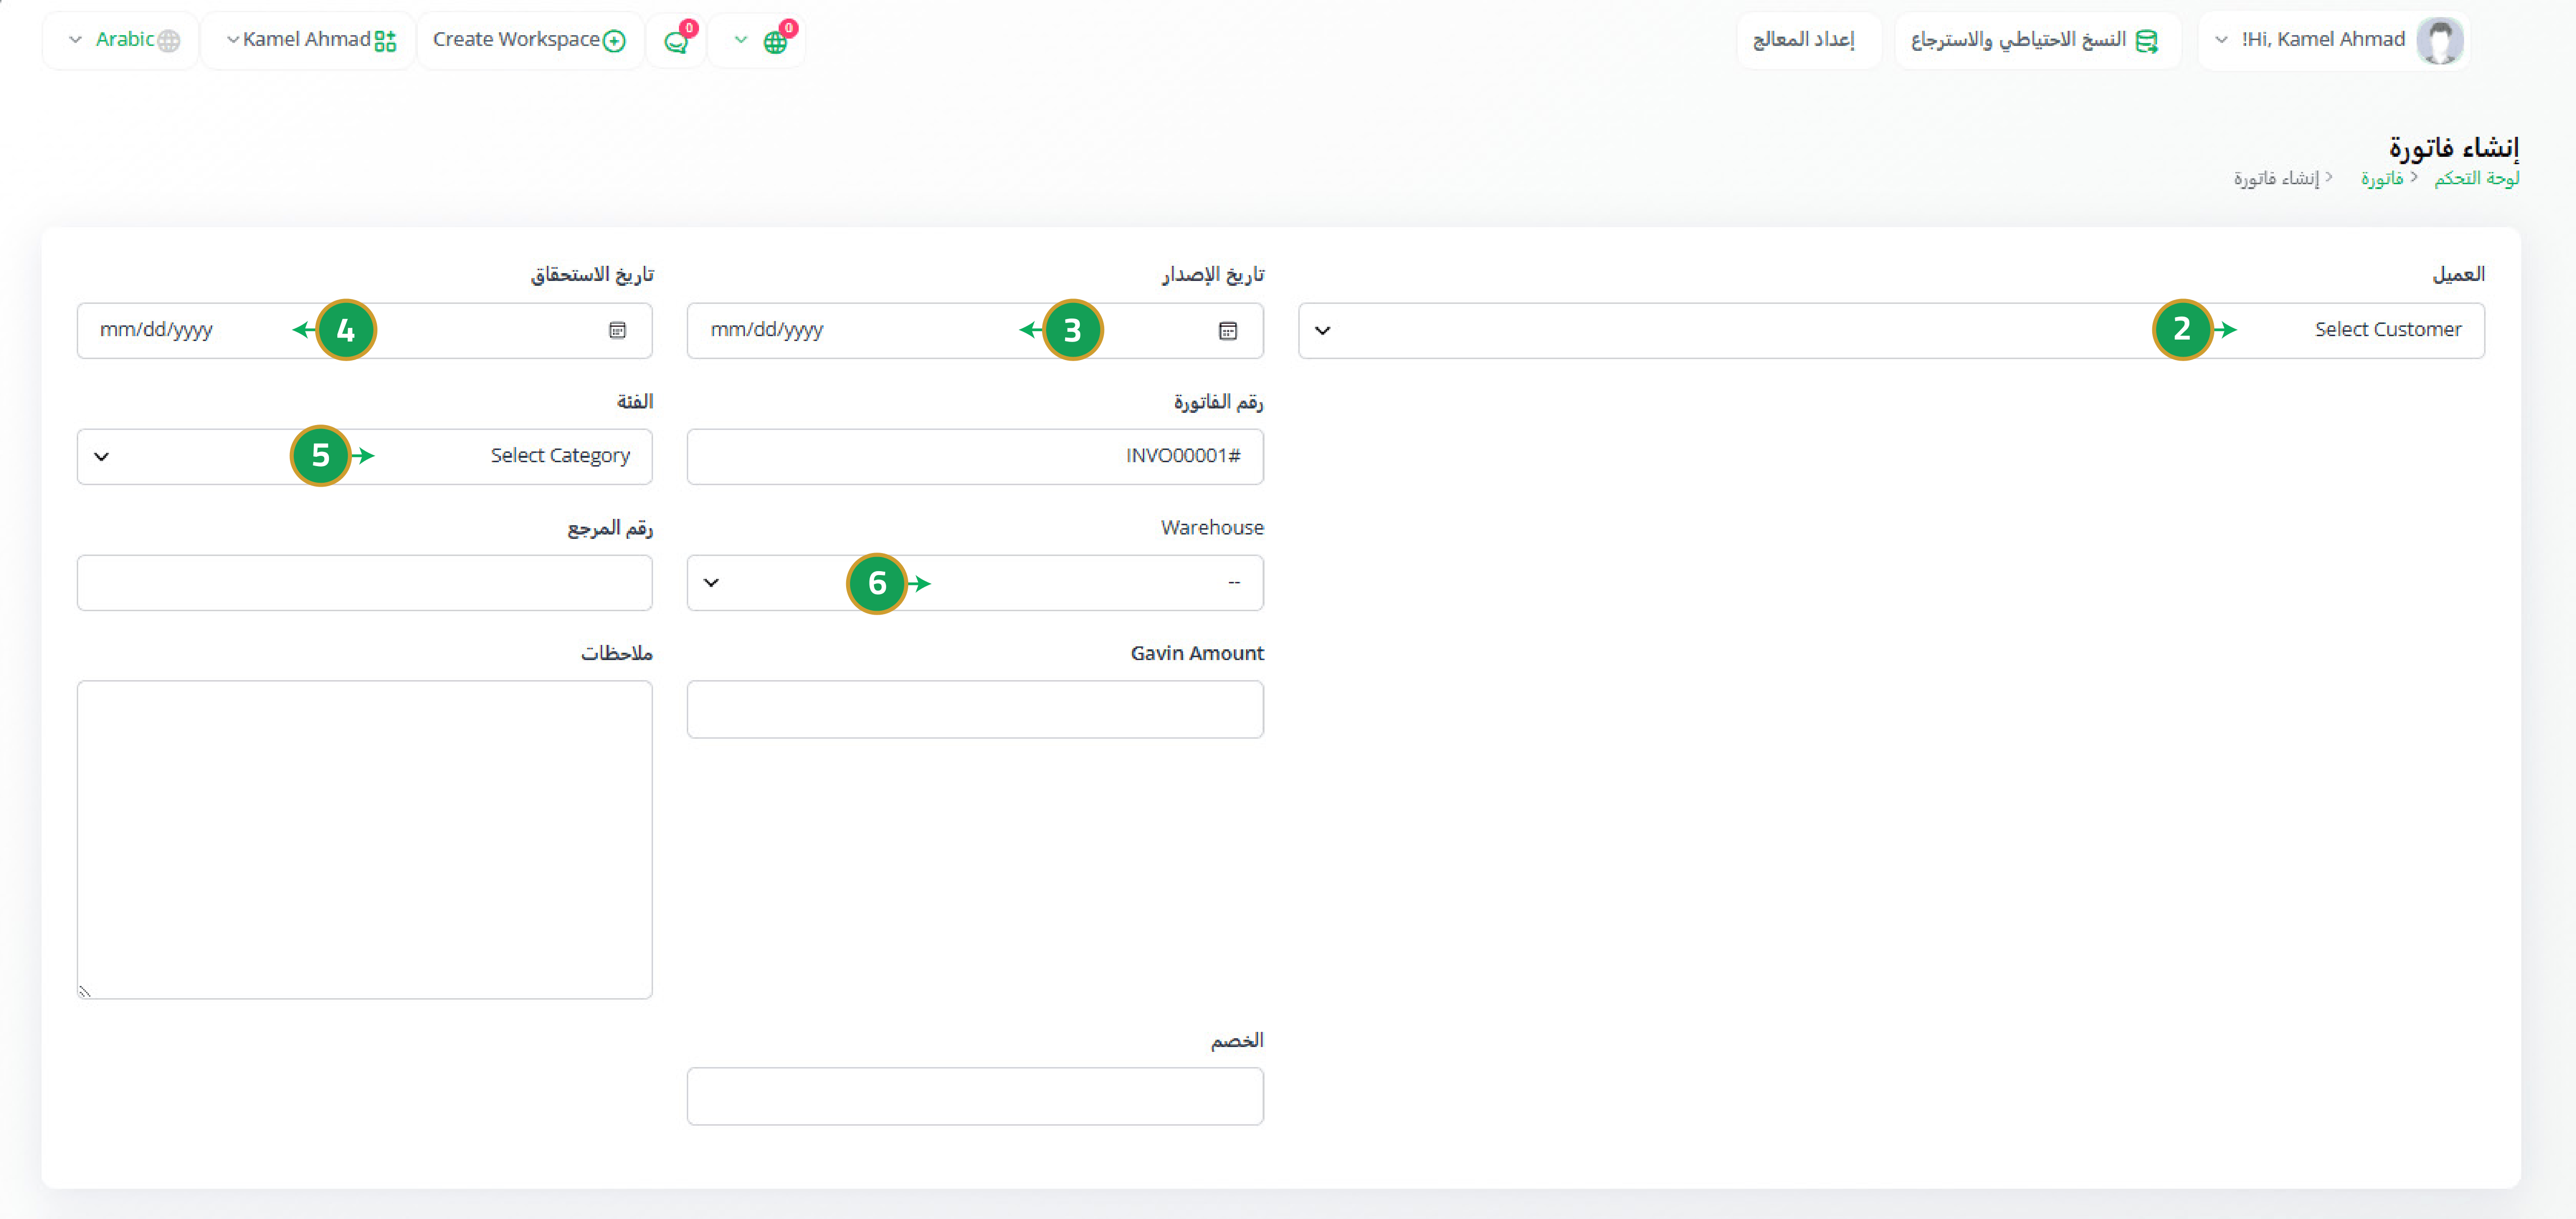Click the chevron arrow in the customer field
Screen dimensions: 2576x1219
pos(1323,331)
